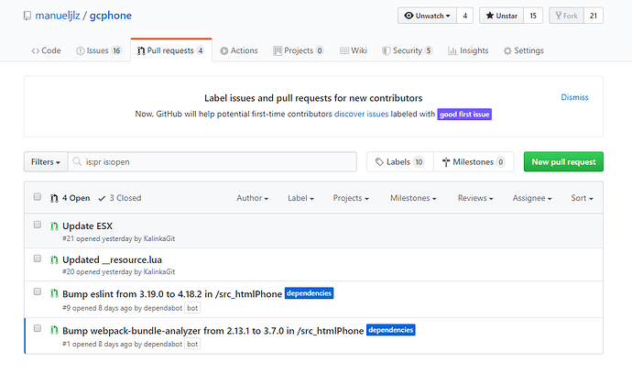Click the pull request icon beside Bump eslint
This screenshot has height=374, width=632.
[x=54, y=293]
